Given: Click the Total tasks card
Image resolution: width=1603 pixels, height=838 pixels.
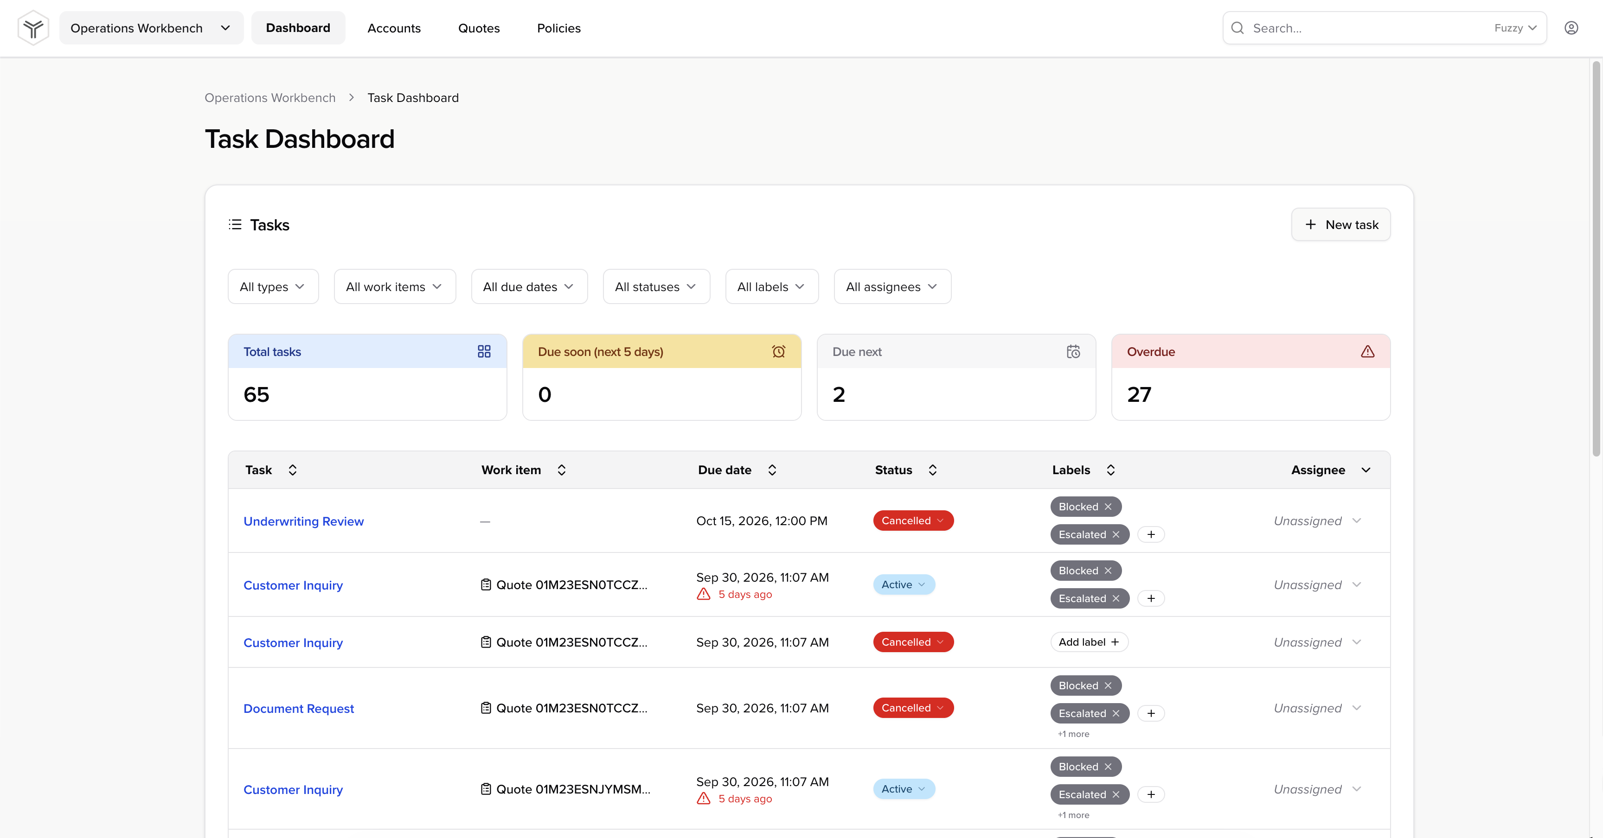Looking at the screenshot, I should coord(367,377).
